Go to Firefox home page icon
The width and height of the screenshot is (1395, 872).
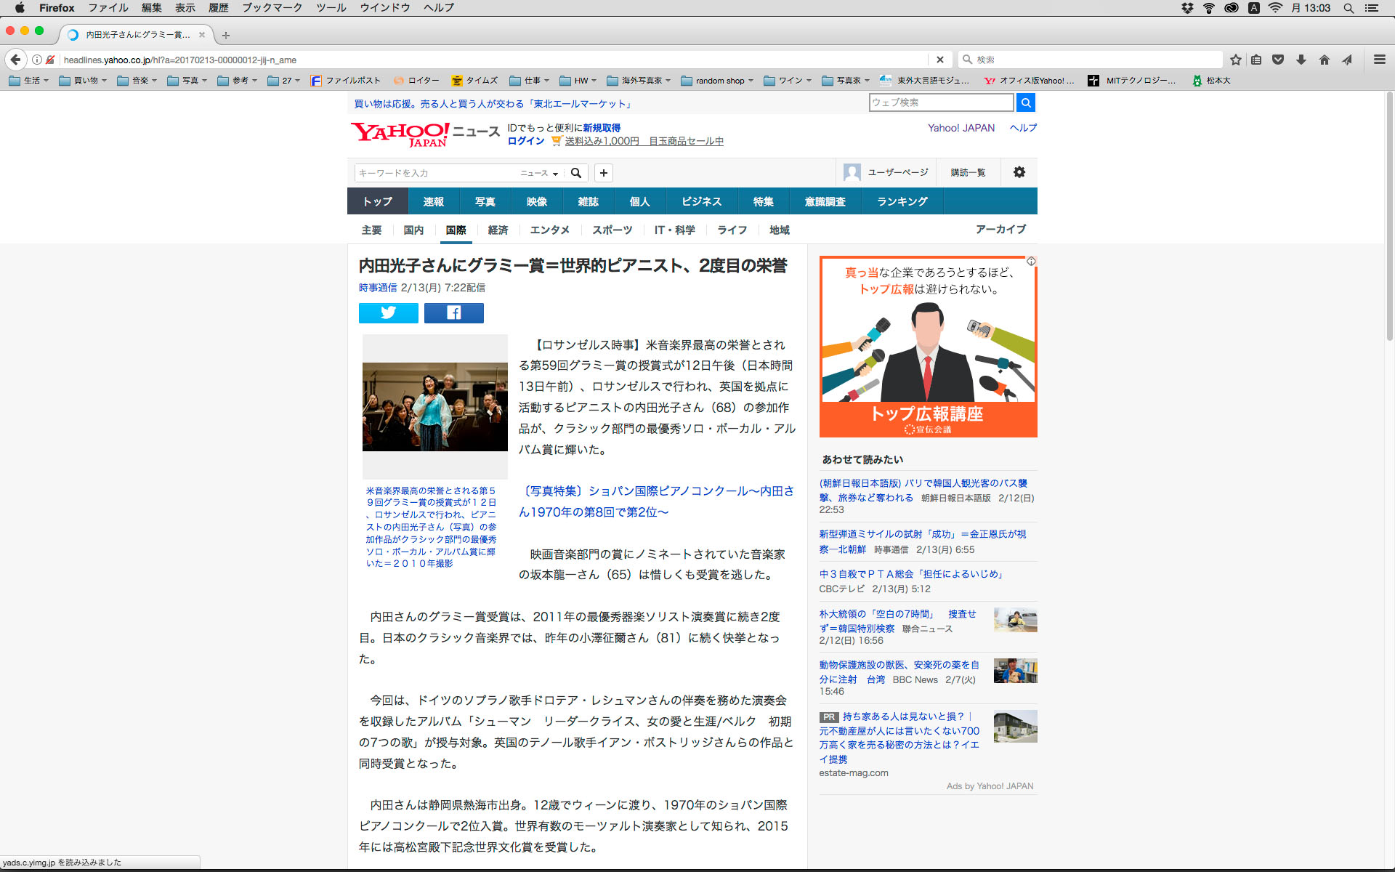1324,60
